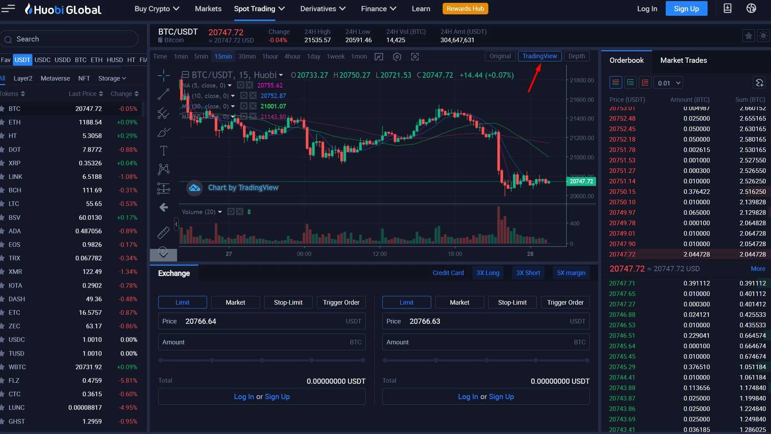Open the Storage category dropdown
The image size is (771, 434).
point(112,78)
